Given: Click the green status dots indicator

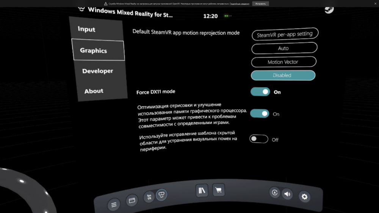Looking at the screenshot, I should pos(228,16).
